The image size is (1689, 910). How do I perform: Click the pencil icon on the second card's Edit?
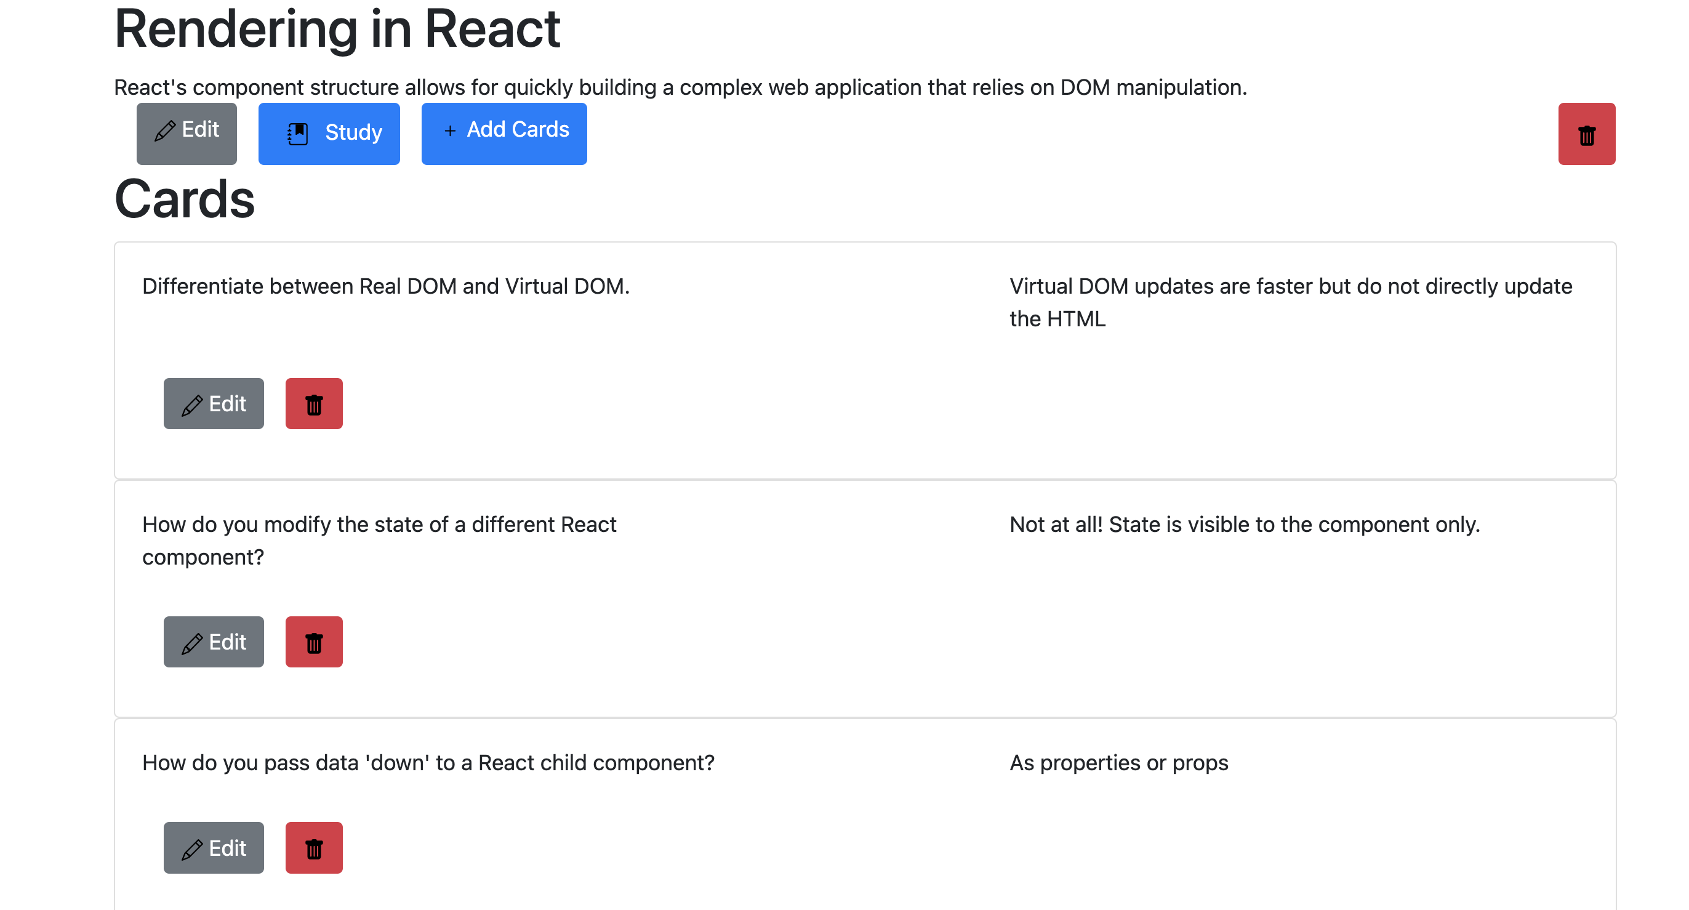coord(191,642)
